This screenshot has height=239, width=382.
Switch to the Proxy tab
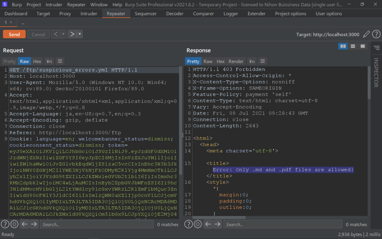click(x=65, y=14)
